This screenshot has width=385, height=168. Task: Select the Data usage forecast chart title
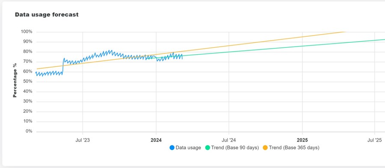point(47,15)
